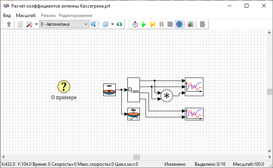Click the horizontal scrollbar thumb
This screenshot has height=168, width=273.
pyautogui.click(x=136, y=157)
